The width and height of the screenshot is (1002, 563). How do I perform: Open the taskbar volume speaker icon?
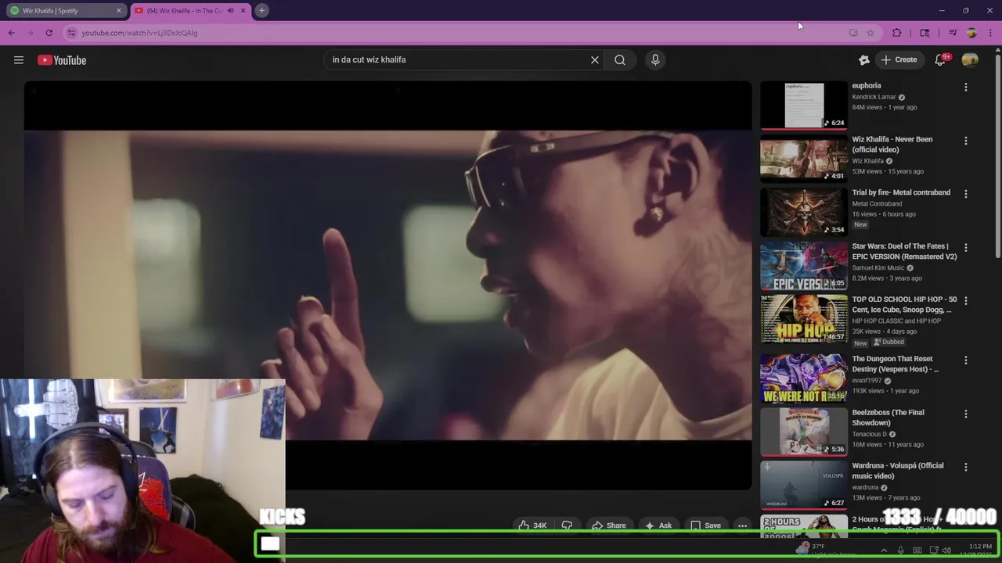(x=946, y=550)
